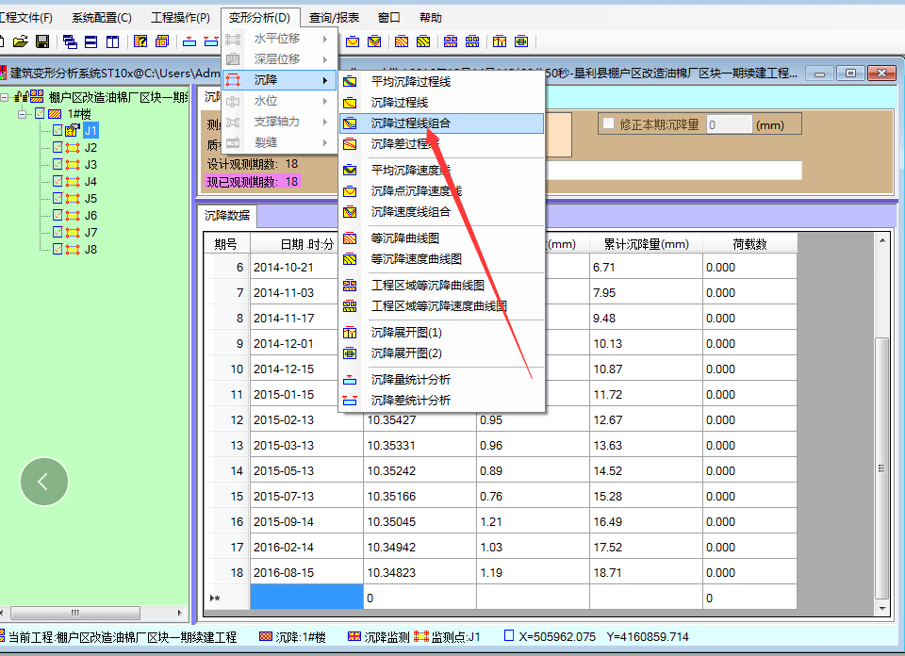Expand the 沉降 submenu entry
The image size is (905, 656).
coord(279,80)
